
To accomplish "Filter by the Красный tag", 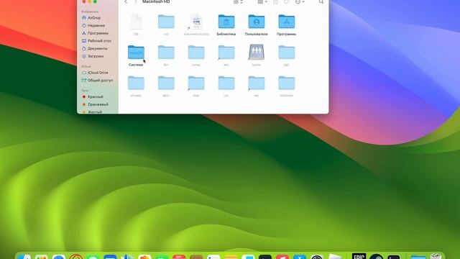I will (x=95, y=96).
